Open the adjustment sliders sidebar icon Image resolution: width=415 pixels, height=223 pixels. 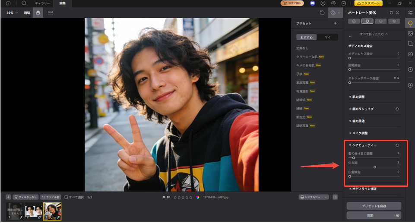pos(410,13)
